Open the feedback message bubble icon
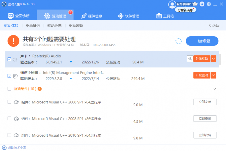Screen dimensions: 226x151 click(202, 4)
